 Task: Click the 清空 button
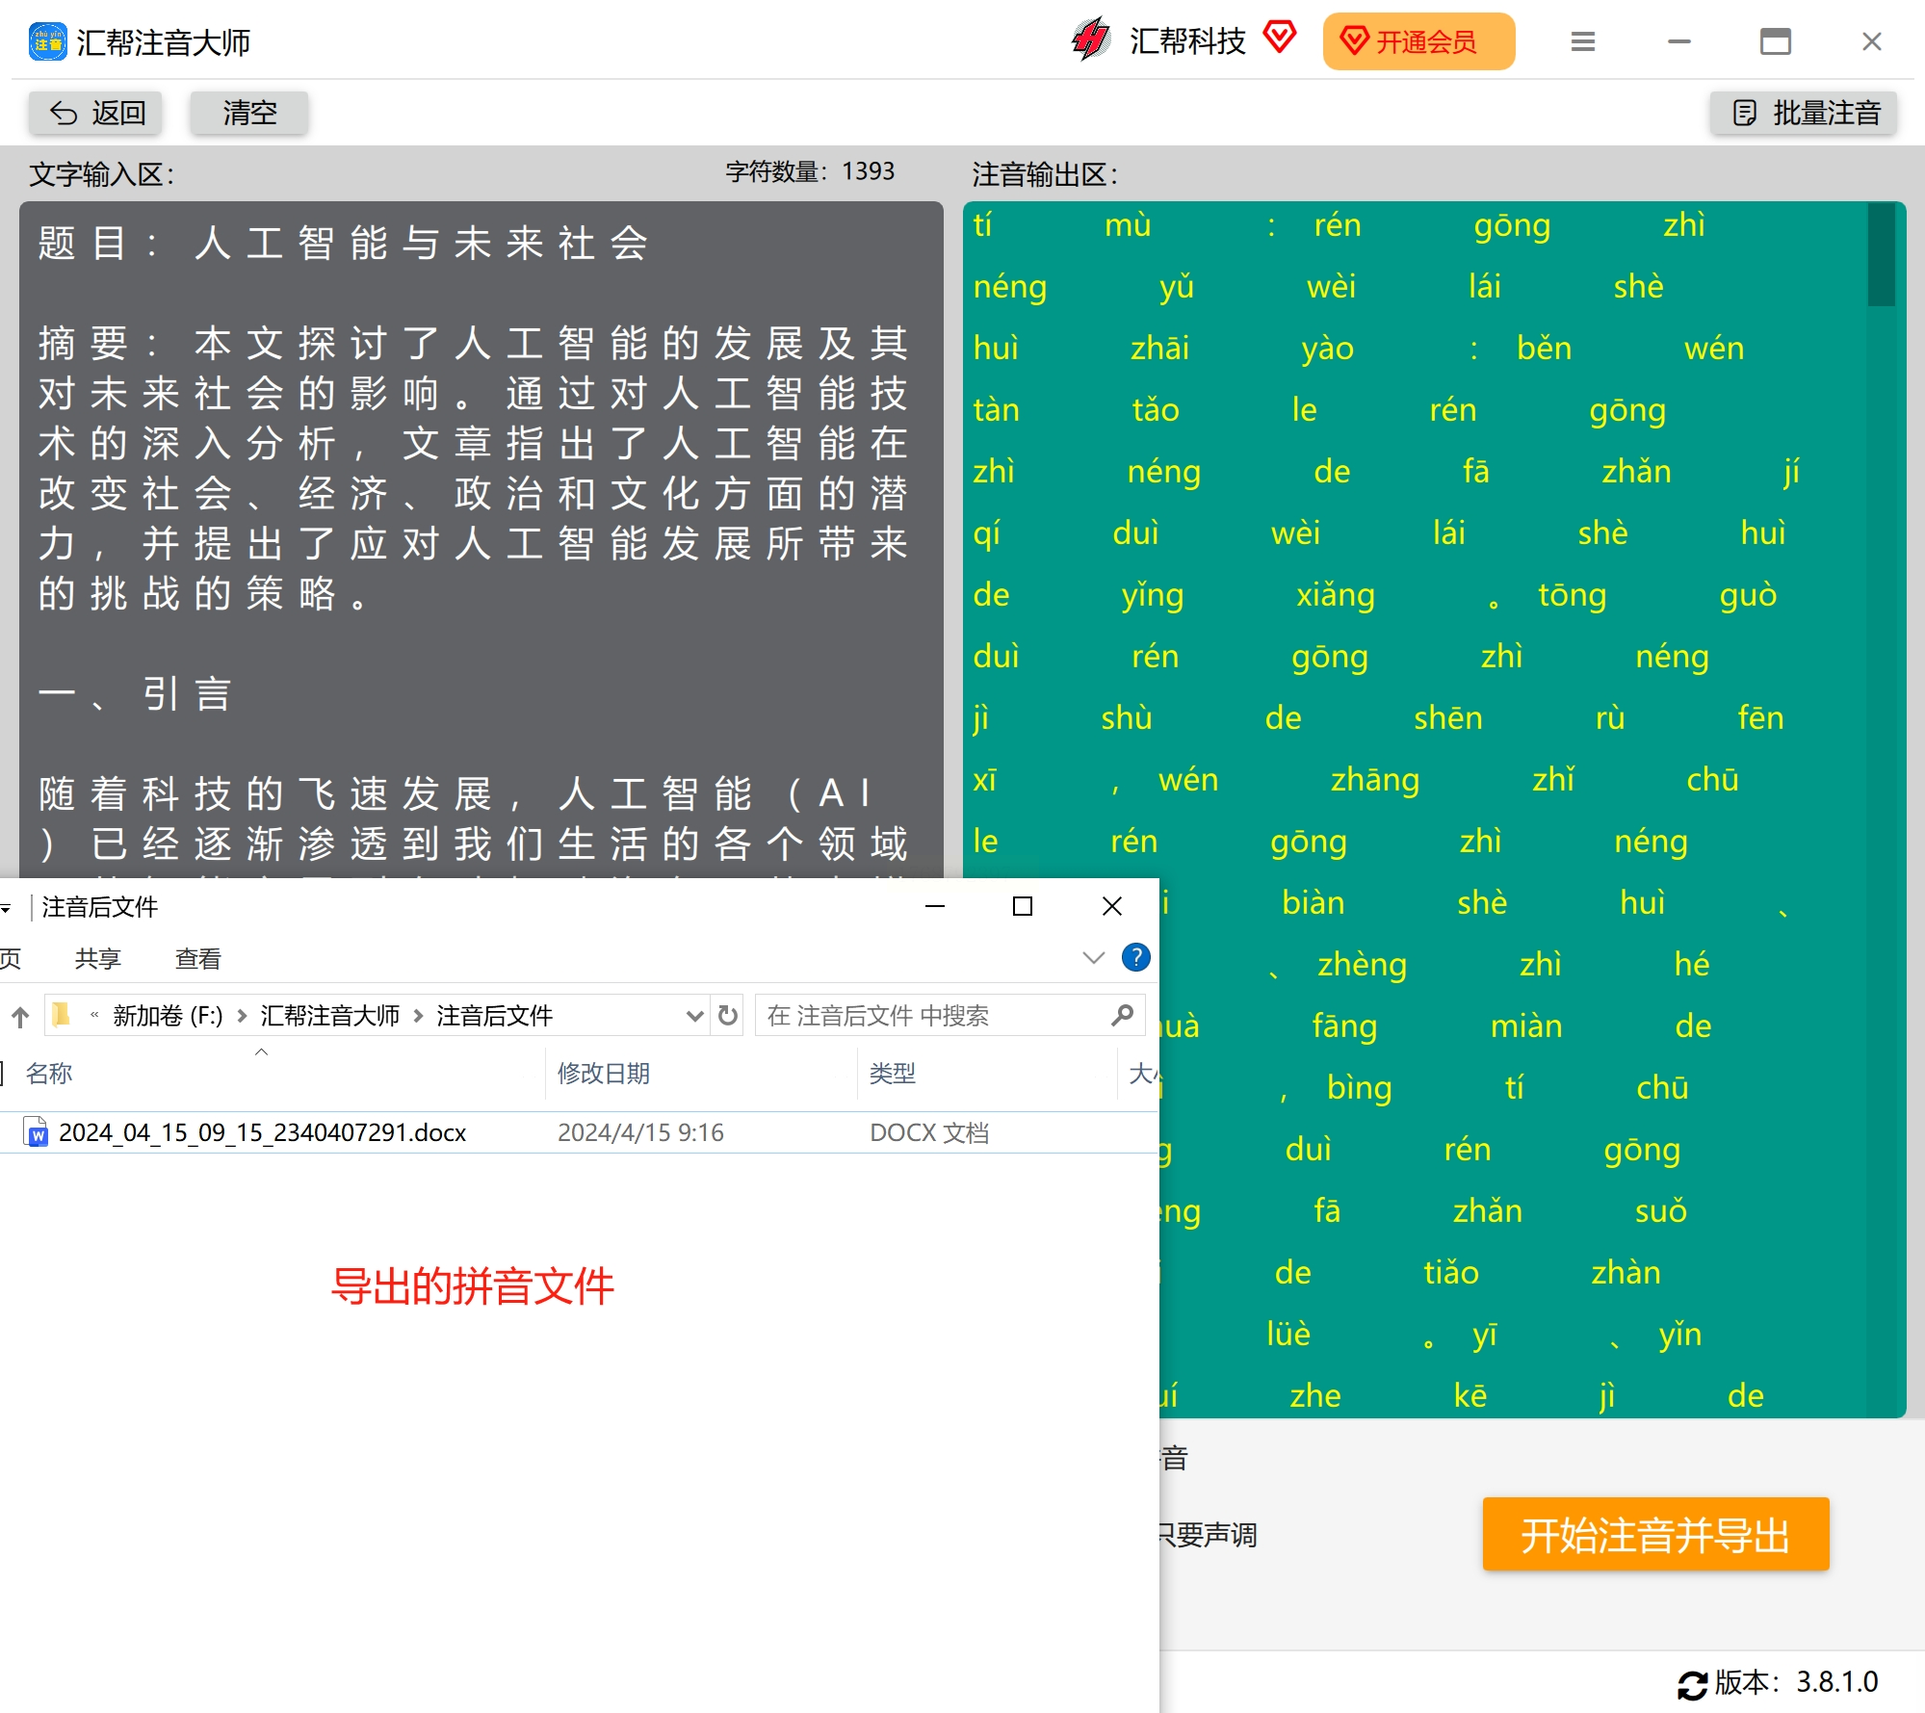(248, 113)
